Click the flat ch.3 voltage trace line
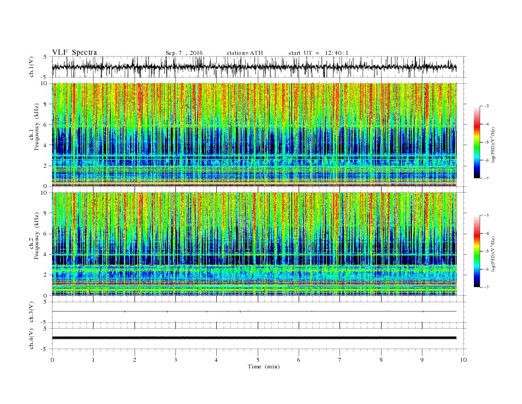Viewport: 522px width, 404px height. point(254,312)
